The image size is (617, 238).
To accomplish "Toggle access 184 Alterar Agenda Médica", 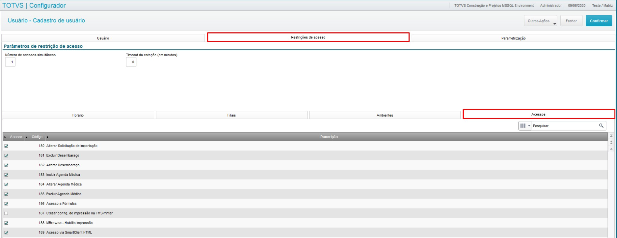I will point(6,184).
